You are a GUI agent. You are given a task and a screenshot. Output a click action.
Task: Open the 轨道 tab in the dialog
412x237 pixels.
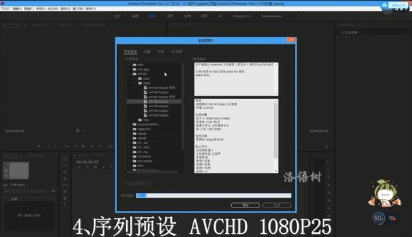[161, 51]
